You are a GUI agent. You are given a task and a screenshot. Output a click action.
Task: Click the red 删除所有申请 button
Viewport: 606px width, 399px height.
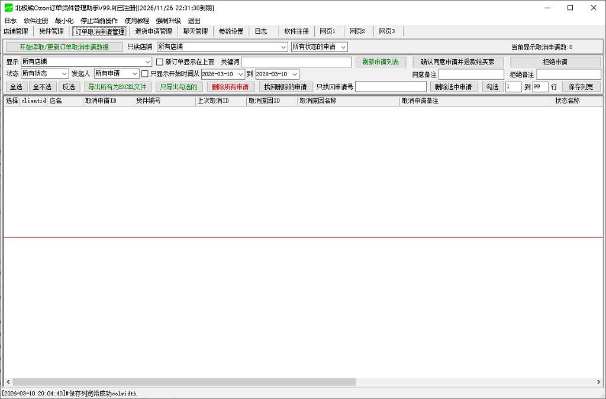pos(231,87)
